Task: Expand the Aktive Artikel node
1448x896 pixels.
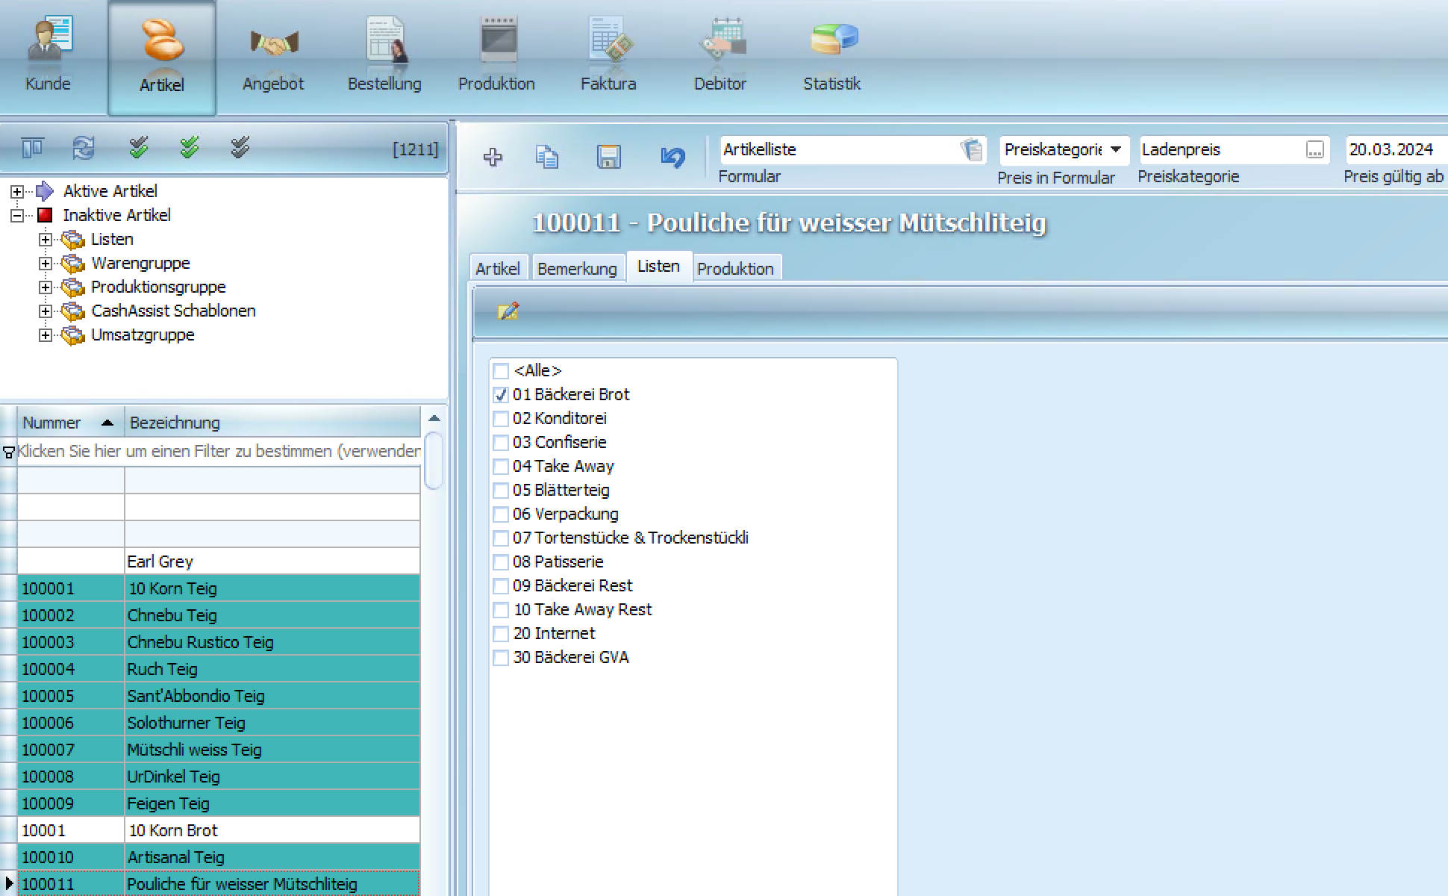Action: tap(16, 192)
